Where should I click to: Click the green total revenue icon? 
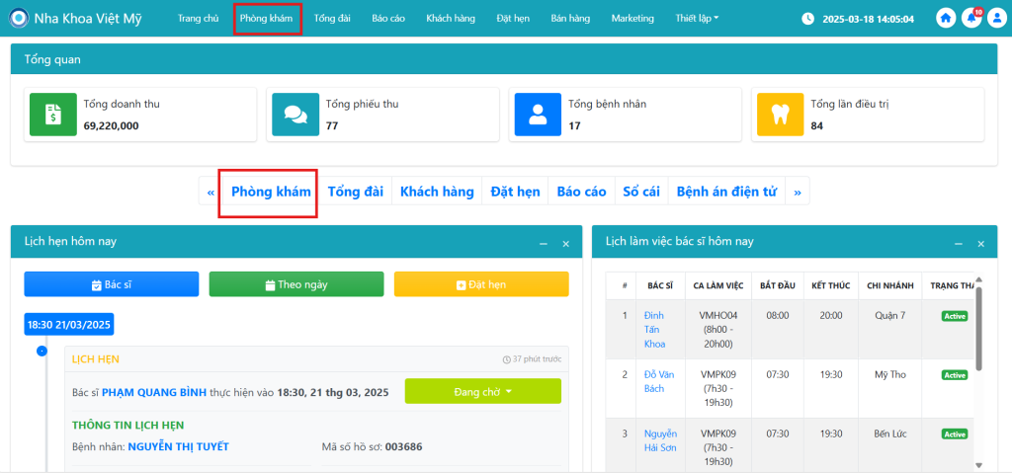[48, 114]
